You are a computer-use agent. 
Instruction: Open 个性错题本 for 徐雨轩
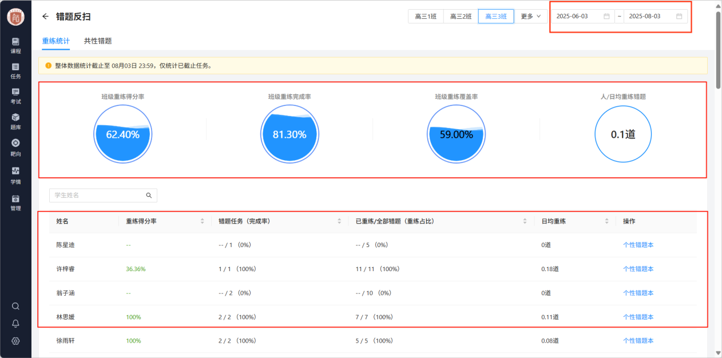click(x=638, y=341)
